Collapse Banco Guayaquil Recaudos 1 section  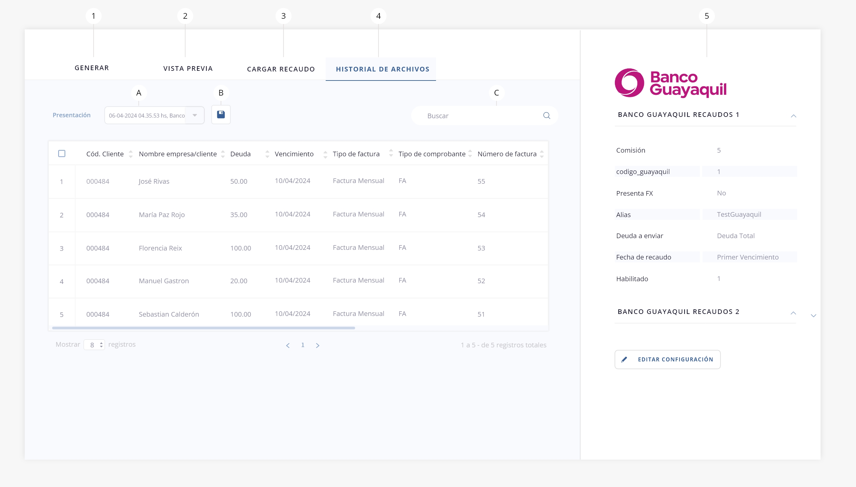pyautogui.click(x=793, y=116)
